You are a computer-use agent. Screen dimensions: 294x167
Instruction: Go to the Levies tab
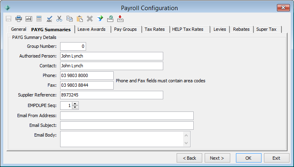tap(220, 29)
